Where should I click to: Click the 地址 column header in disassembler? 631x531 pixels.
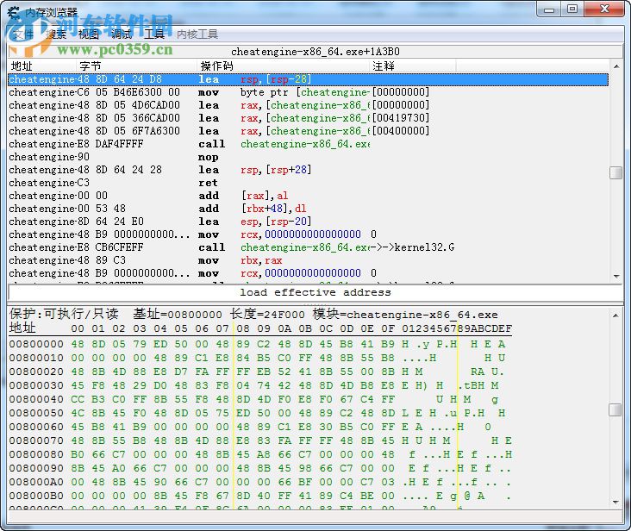pos(42,66)
